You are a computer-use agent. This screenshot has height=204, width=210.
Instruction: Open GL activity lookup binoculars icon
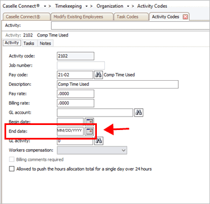click(x=99, y=141)
